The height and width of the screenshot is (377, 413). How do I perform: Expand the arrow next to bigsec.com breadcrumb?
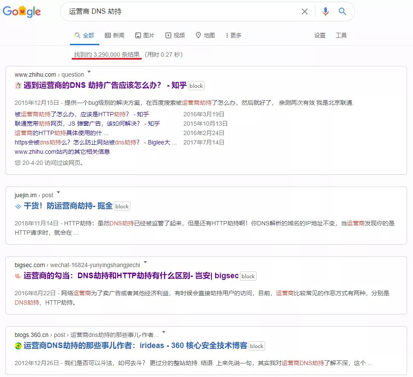[145, 263]
